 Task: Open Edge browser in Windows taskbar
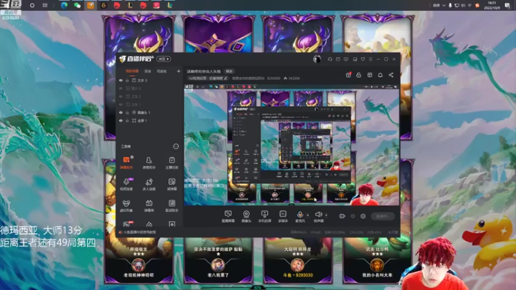(x=64, y=5)
